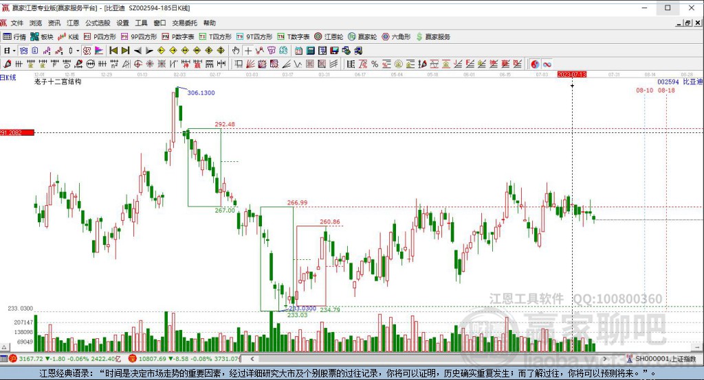Viewport: 704px width, 380px height.
Task: Select the percent retracement tool
Action: (375, 64)
